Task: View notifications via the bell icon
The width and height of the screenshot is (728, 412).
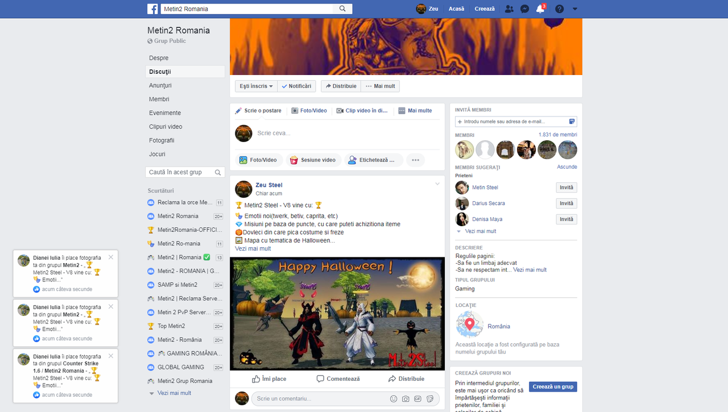Action: (539, 9)
